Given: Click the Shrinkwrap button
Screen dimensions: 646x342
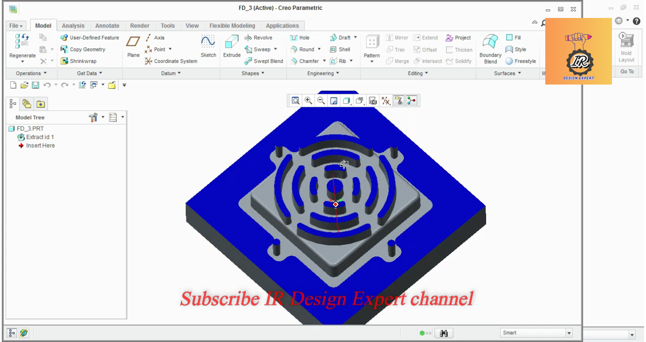Looking at the screenshot, I should tap(79, 61).
